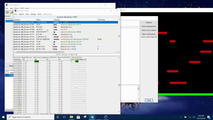Click the Cheat Engine taskbar icon
Image resolution: width=213 pixels, height=120 pixels.
pyautogui.click(x=106, y=117)
